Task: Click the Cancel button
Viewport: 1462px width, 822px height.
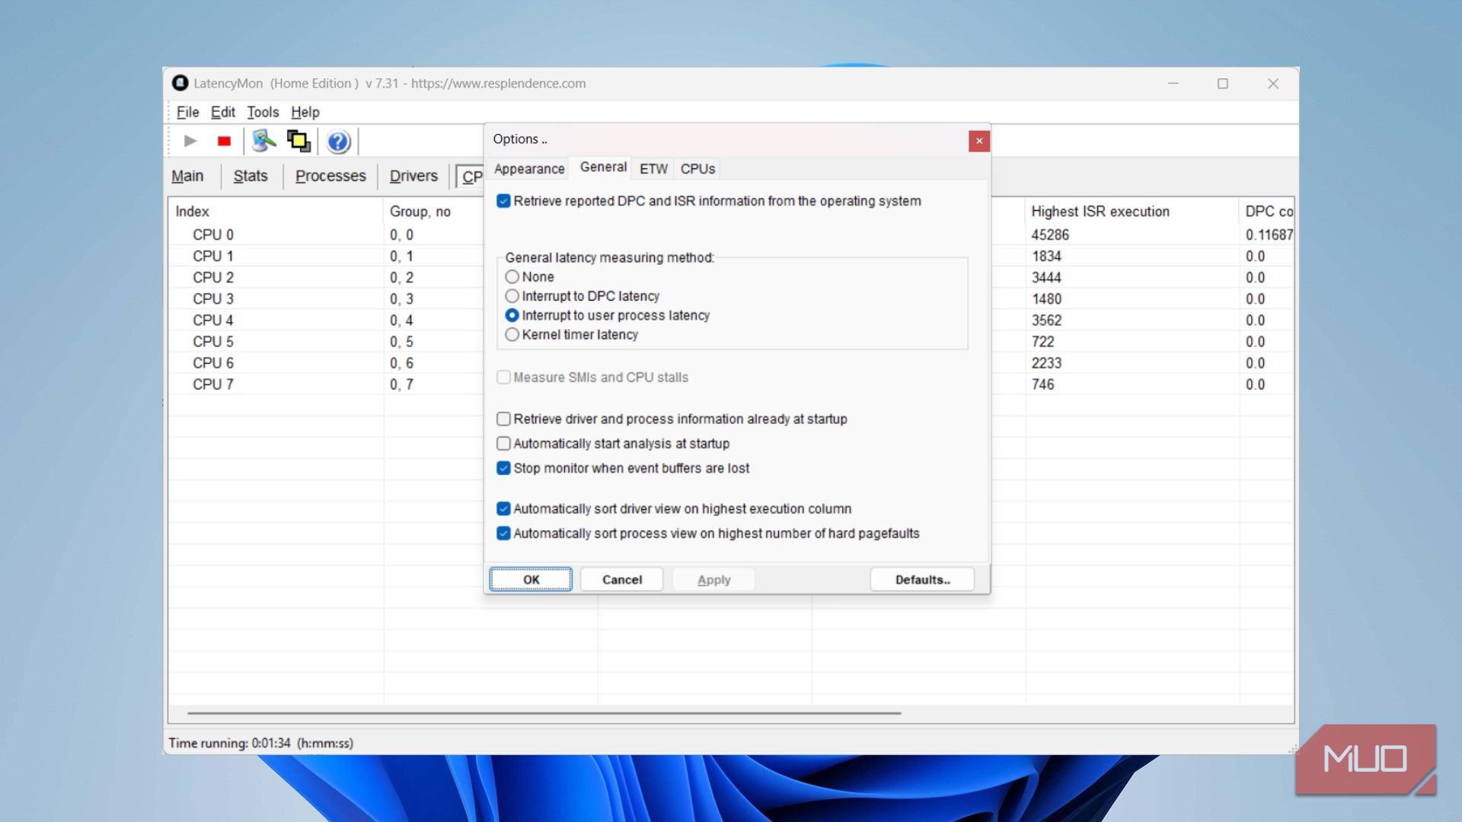Action: tap(621, 579)
